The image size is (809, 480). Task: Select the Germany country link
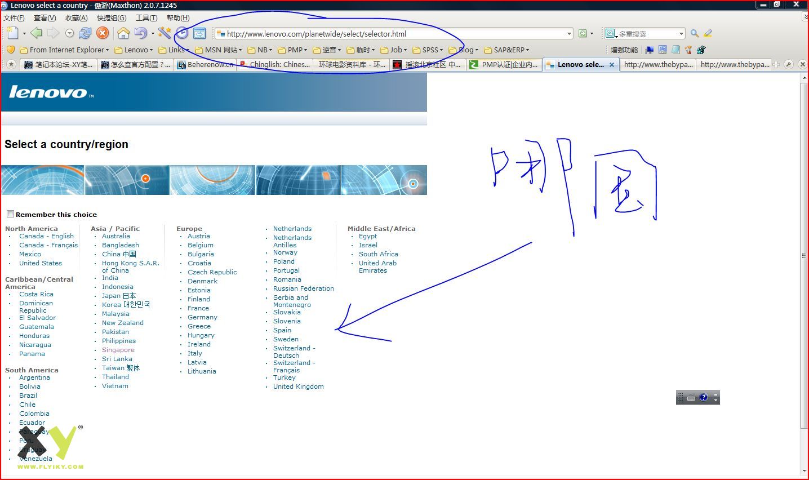coord(202,317)
